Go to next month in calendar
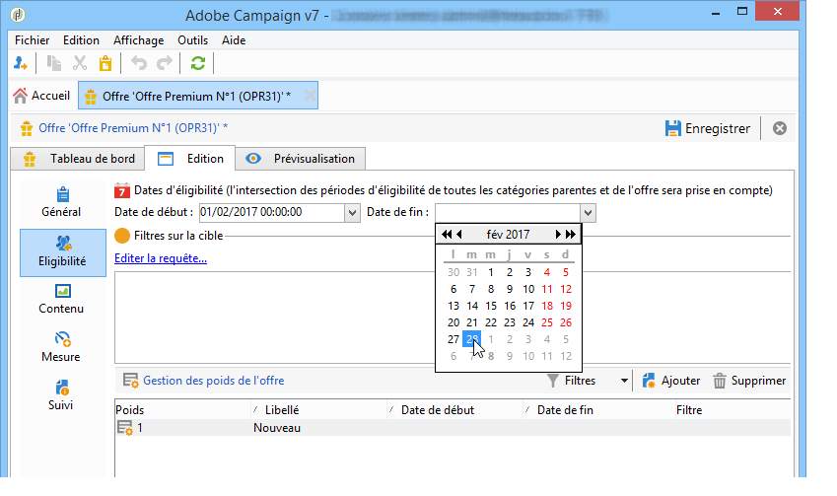This screenshot has width=837, height=496. pos(558,235)
